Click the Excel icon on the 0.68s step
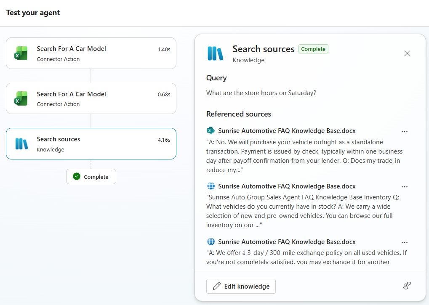The width and height of the screenshot is (429, 305). [21, 99]
